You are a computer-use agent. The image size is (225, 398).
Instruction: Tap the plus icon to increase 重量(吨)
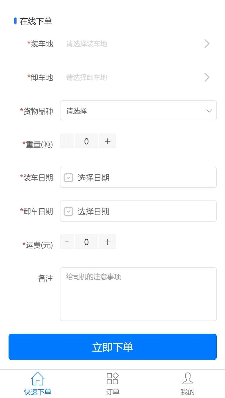tap(108, 141)
